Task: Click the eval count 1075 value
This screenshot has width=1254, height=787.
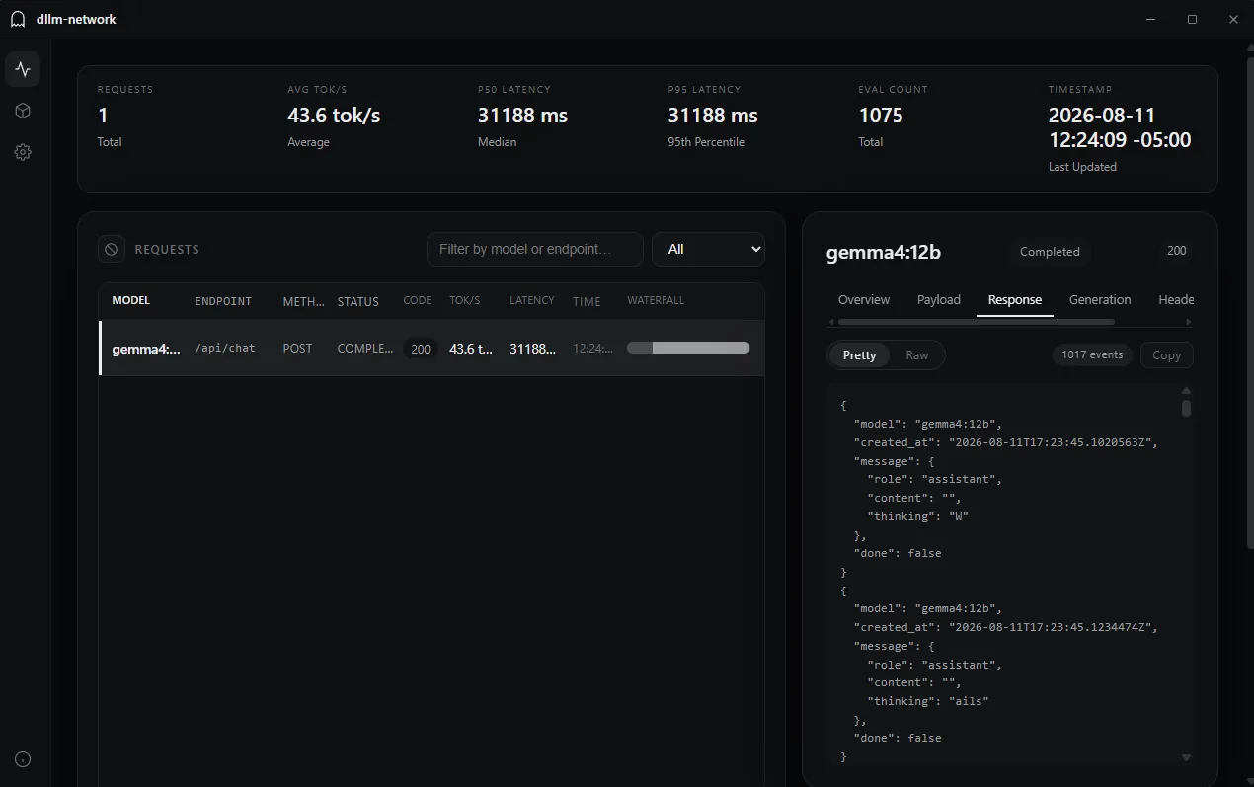Action: click(881, 116)
